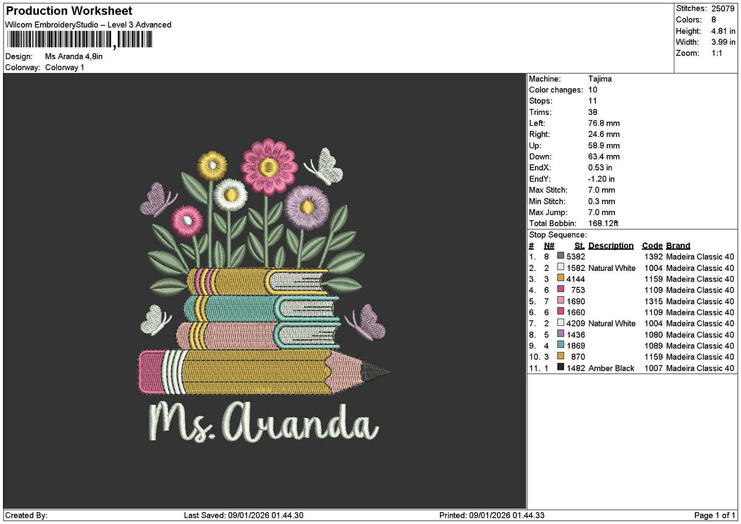The image size is (741, 524).
Task: Click the Left value 76.8 mm
Action: click(x=604, y=123)
